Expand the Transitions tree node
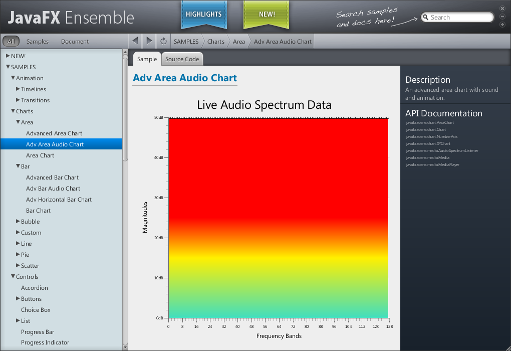 [x=18, y=100]
